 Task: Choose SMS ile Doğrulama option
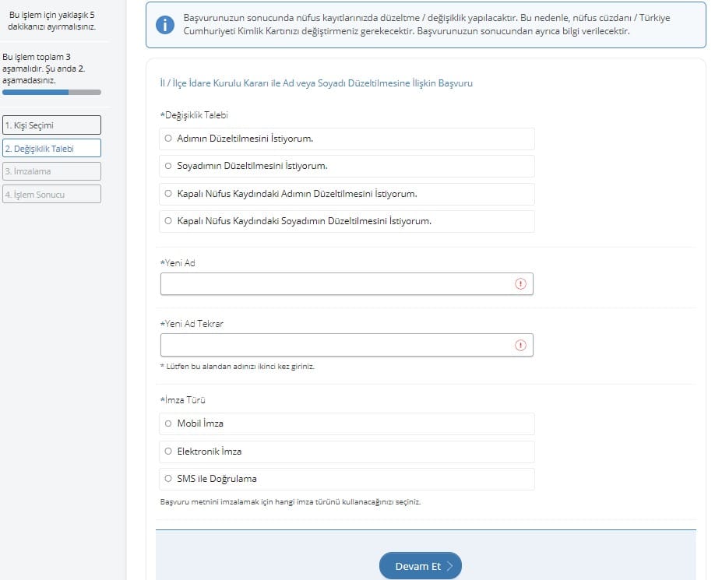point(168,479)
